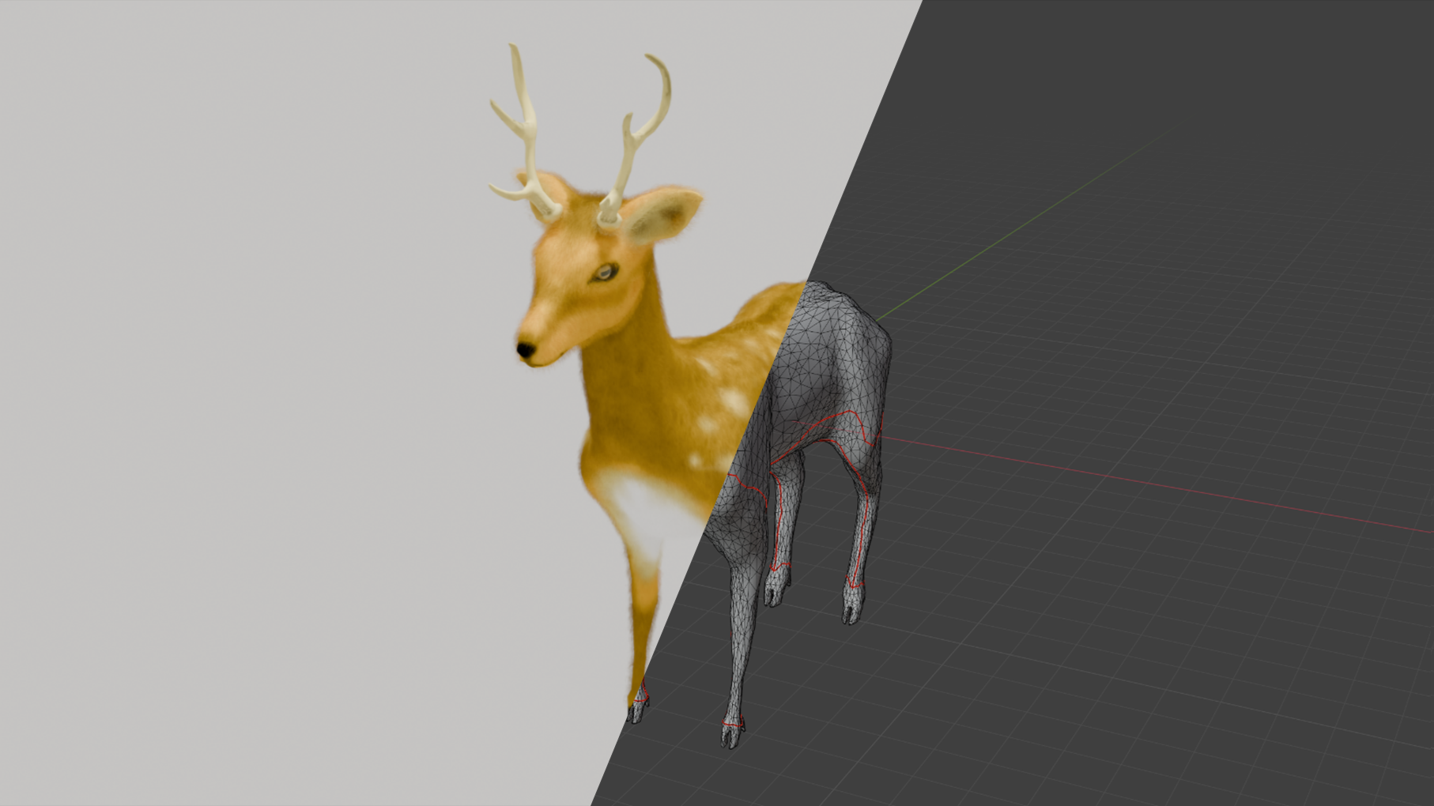1434x806 pixels.
Task: Click the deer's eye
Action: point(605,273)
